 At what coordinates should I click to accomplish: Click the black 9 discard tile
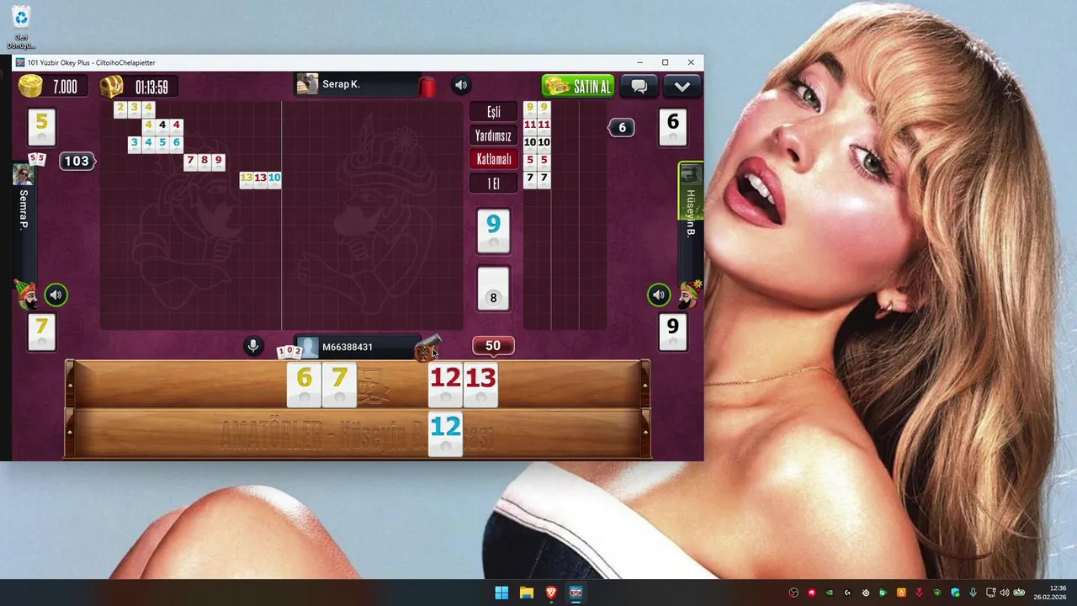[672, 331]
